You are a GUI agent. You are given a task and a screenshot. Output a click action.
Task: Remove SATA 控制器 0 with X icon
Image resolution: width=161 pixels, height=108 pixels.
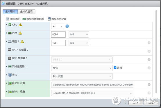[x=149, y=51]
